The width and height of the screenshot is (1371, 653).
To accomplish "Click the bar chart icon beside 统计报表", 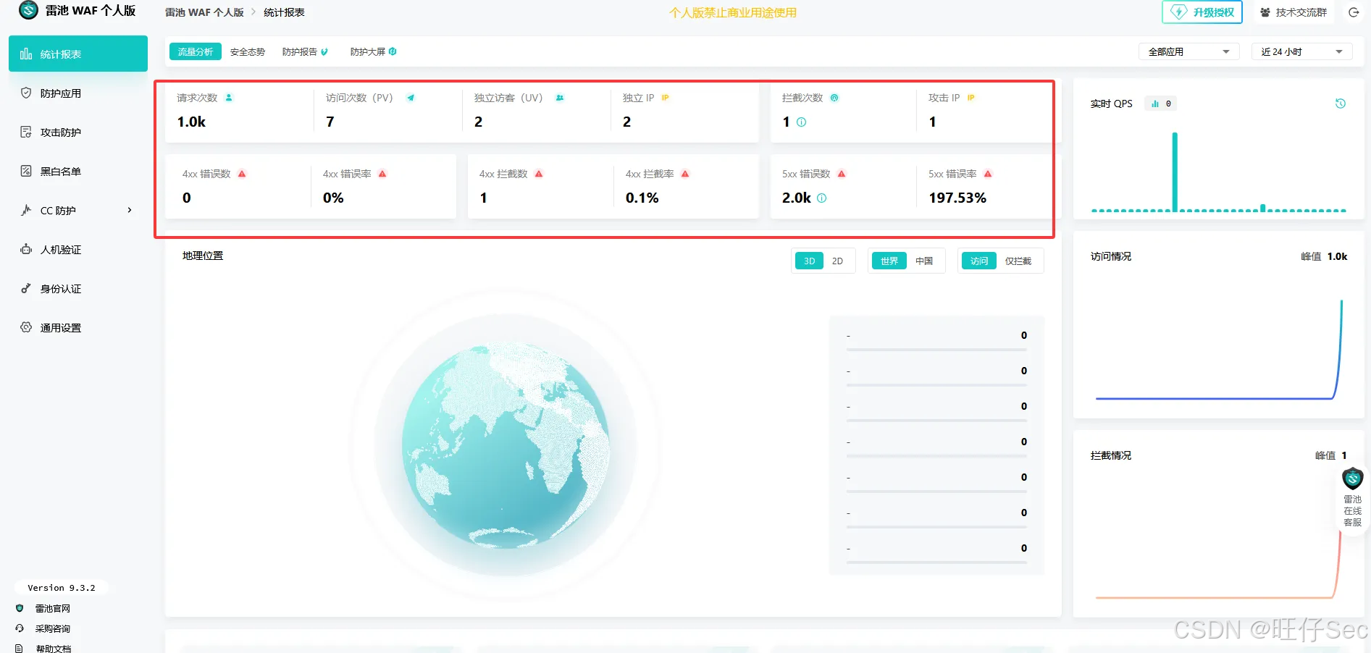I will [26, 54].
